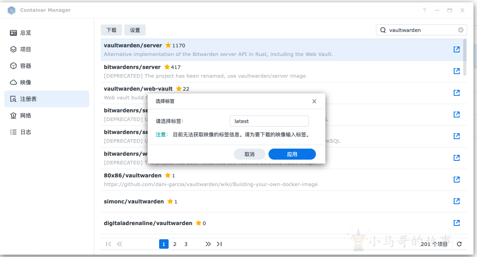Viewport: 477px width, 257px height.
Task: Apply the tag with 应用
Action: tap(292, 154)
